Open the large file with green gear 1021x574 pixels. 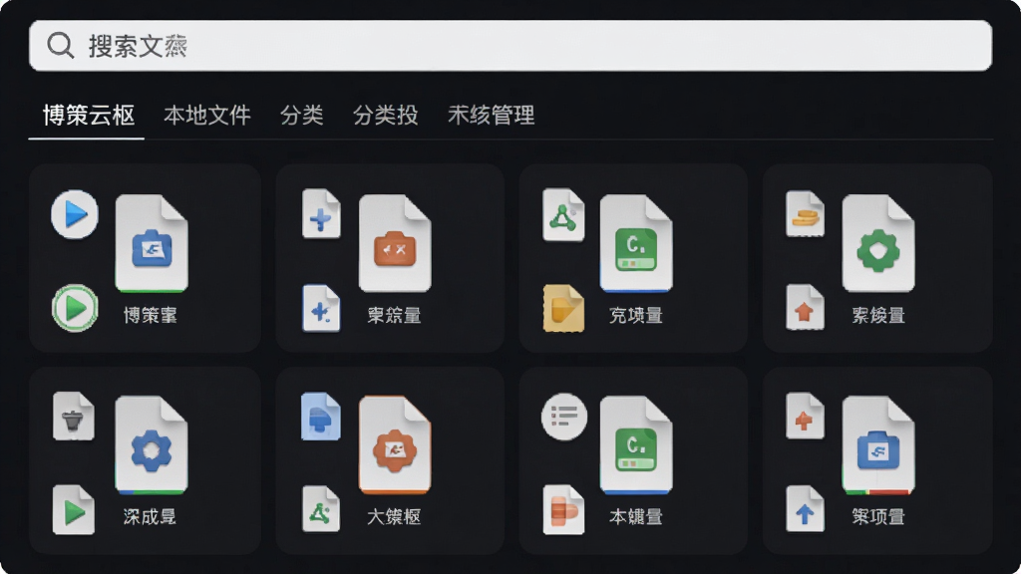[878, 243]
